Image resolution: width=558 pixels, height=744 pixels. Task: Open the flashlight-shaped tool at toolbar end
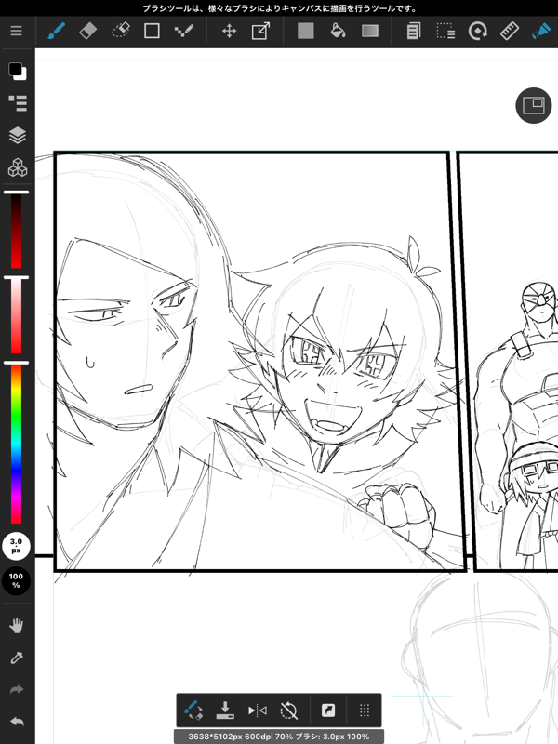pos(541,31)
